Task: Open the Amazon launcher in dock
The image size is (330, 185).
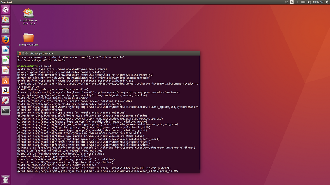Action: click(5, 90)
